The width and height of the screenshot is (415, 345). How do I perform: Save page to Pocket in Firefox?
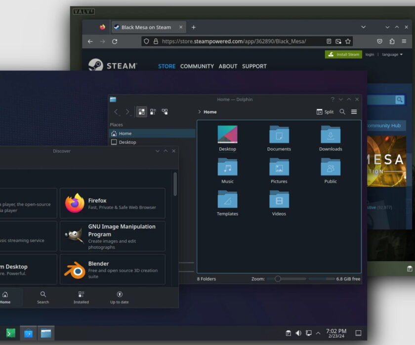point(379,41)
